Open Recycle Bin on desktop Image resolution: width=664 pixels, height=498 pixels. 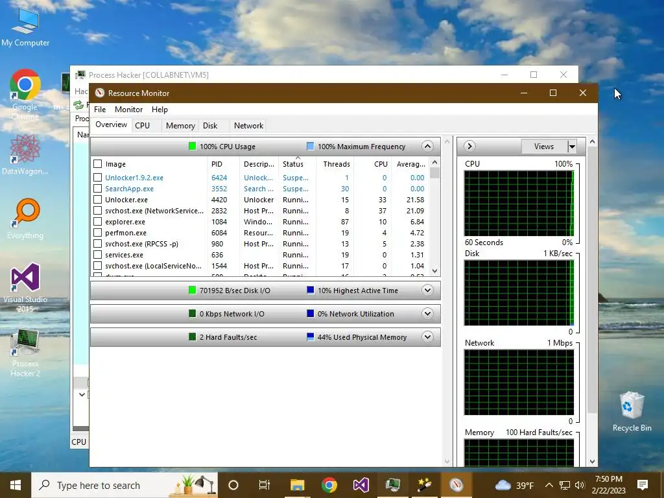pyautogui.click(x=632, y=411)
